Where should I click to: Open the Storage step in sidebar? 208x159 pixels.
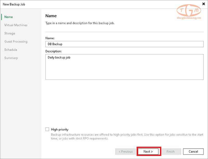point(10,33)
